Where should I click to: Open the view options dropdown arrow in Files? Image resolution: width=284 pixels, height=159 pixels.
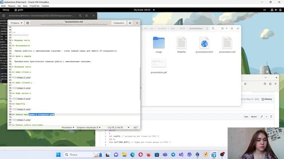click(227, 28)
